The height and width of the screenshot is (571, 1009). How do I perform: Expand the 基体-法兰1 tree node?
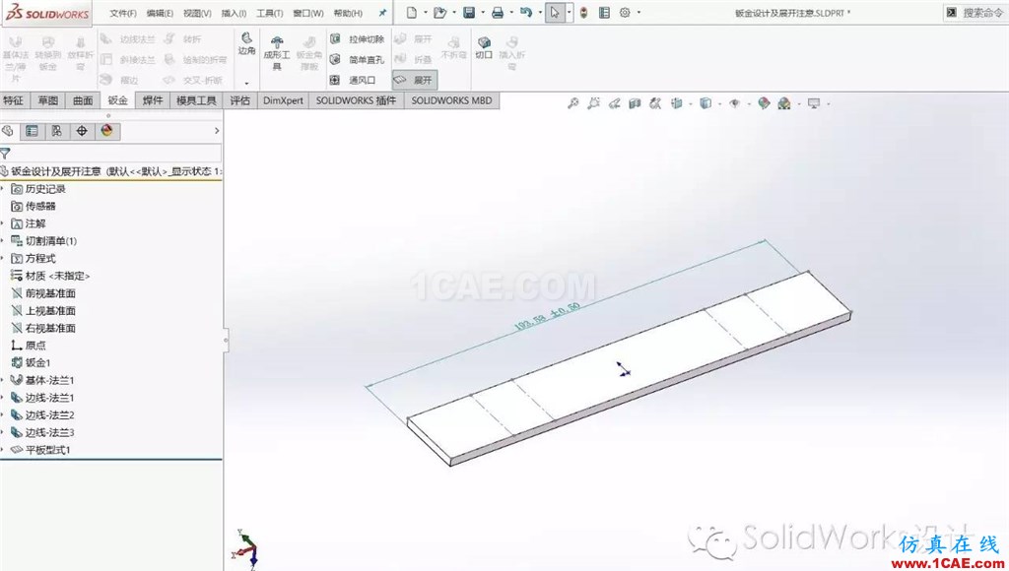click(x=3, y=380)
